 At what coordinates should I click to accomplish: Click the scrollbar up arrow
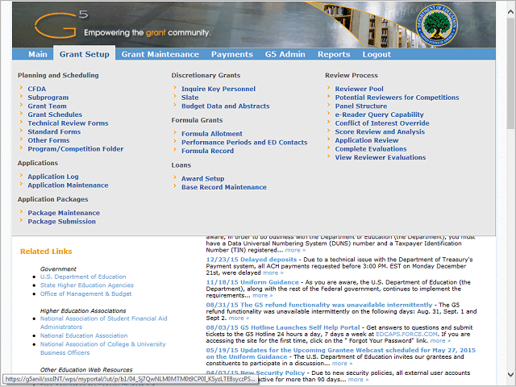click(510, 12)
